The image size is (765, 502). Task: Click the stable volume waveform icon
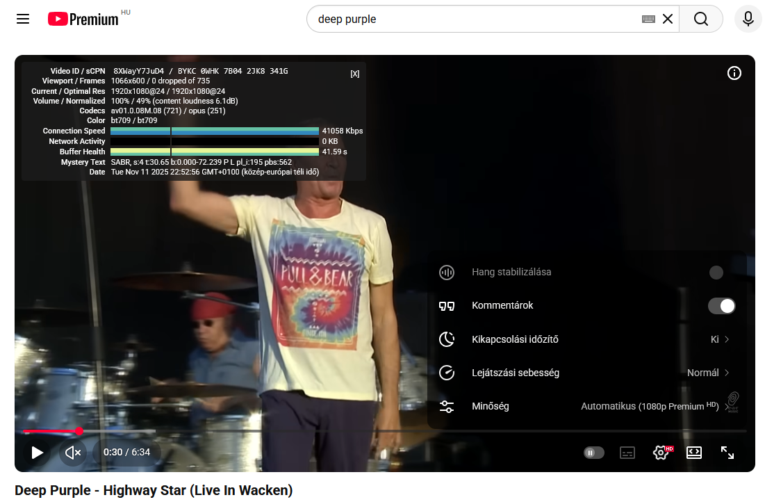pyautogui.click(x=446, y=273)
